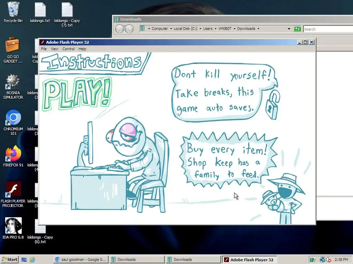Click the Instructions heading banner
The width and height of the screenshot is (353, 264).
click(94, 63)
